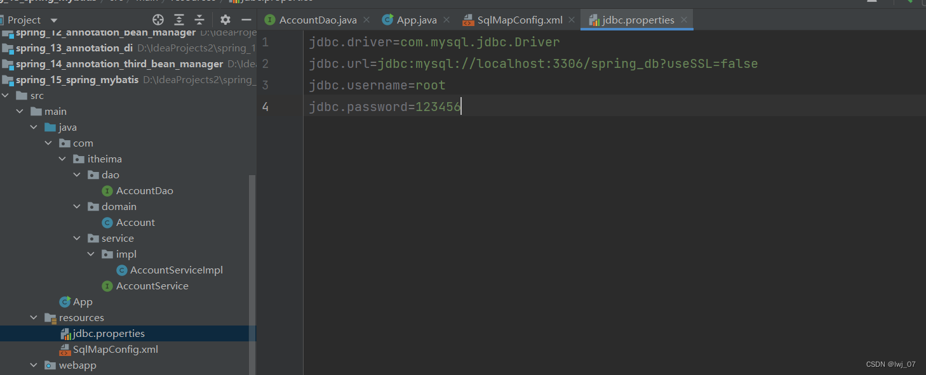This screenshot has width=926, height=375.
Task: Switch to App.java tab
Action: click(x=417, y=20)
